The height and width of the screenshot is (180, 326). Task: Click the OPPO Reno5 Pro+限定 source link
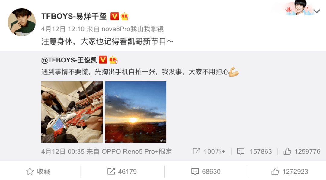pyautogui.click(x=137, y=152)
